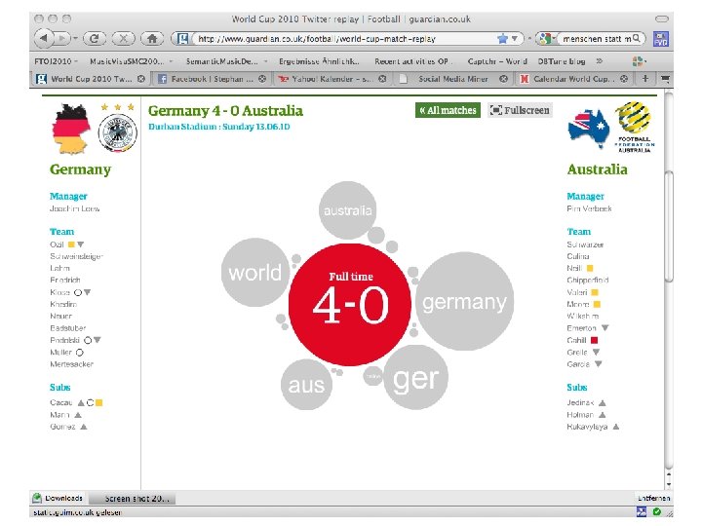Open the toolbar icon right of the search box

pyautogui.click(x=661, y=39)
